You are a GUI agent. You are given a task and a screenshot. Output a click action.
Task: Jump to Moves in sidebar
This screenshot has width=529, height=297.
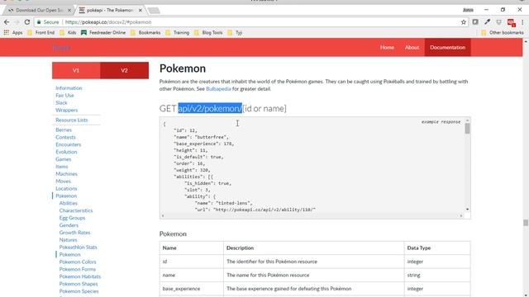point(63,181)
